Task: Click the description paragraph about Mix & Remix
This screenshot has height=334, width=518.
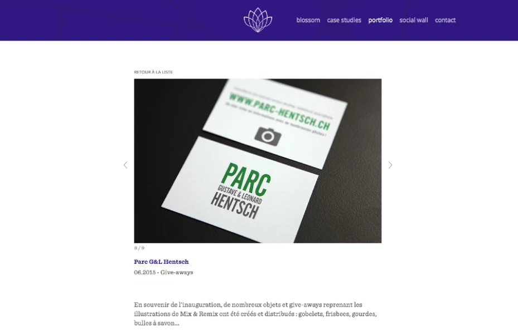Action: coord(255,314)
